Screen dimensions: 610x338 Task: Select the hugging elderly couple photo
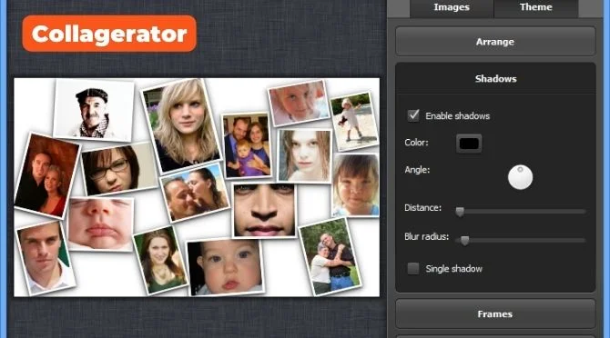click(x=330, y=256)
